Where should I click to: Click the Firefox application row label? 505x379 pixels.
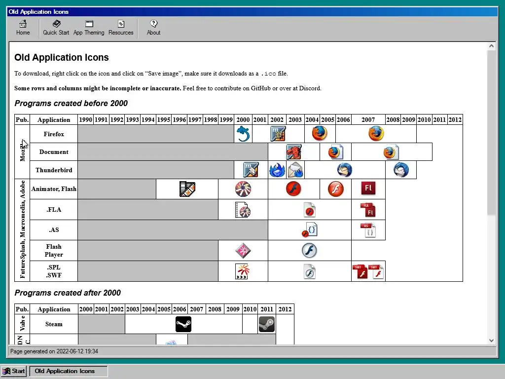pyautogui.click(x=54, y=134)
